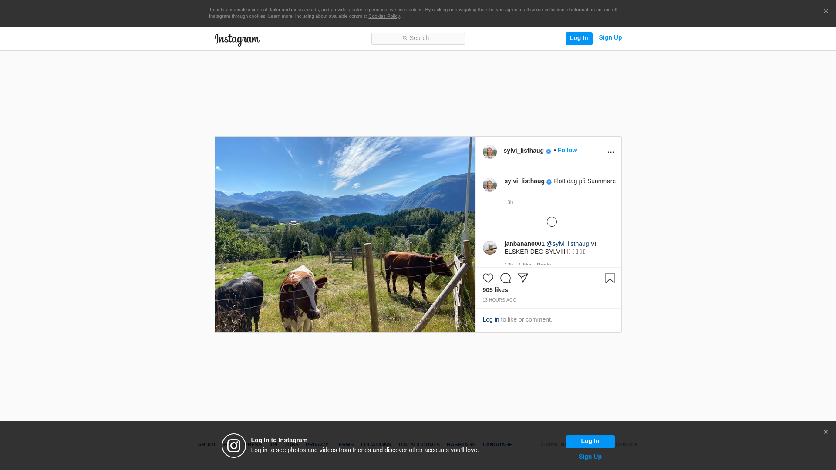Reply to janbanan0001's comment

coord(543,265)
